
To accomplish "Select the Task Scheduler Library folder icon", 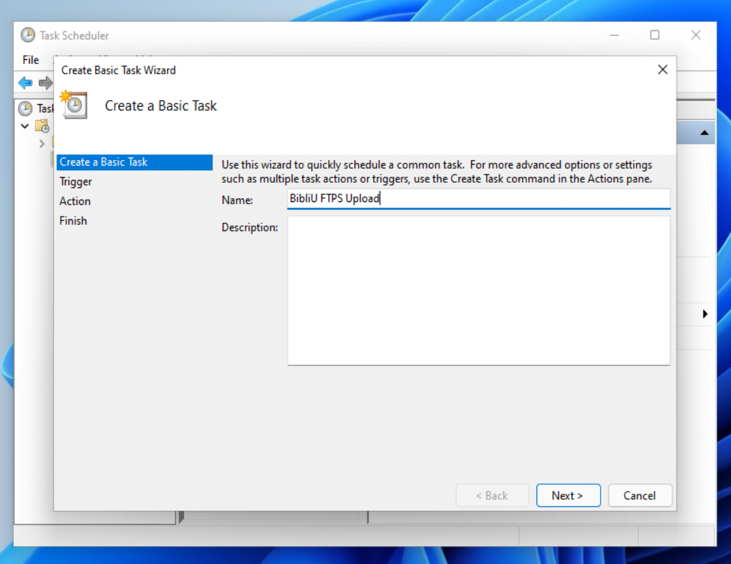I will (43, 126).
